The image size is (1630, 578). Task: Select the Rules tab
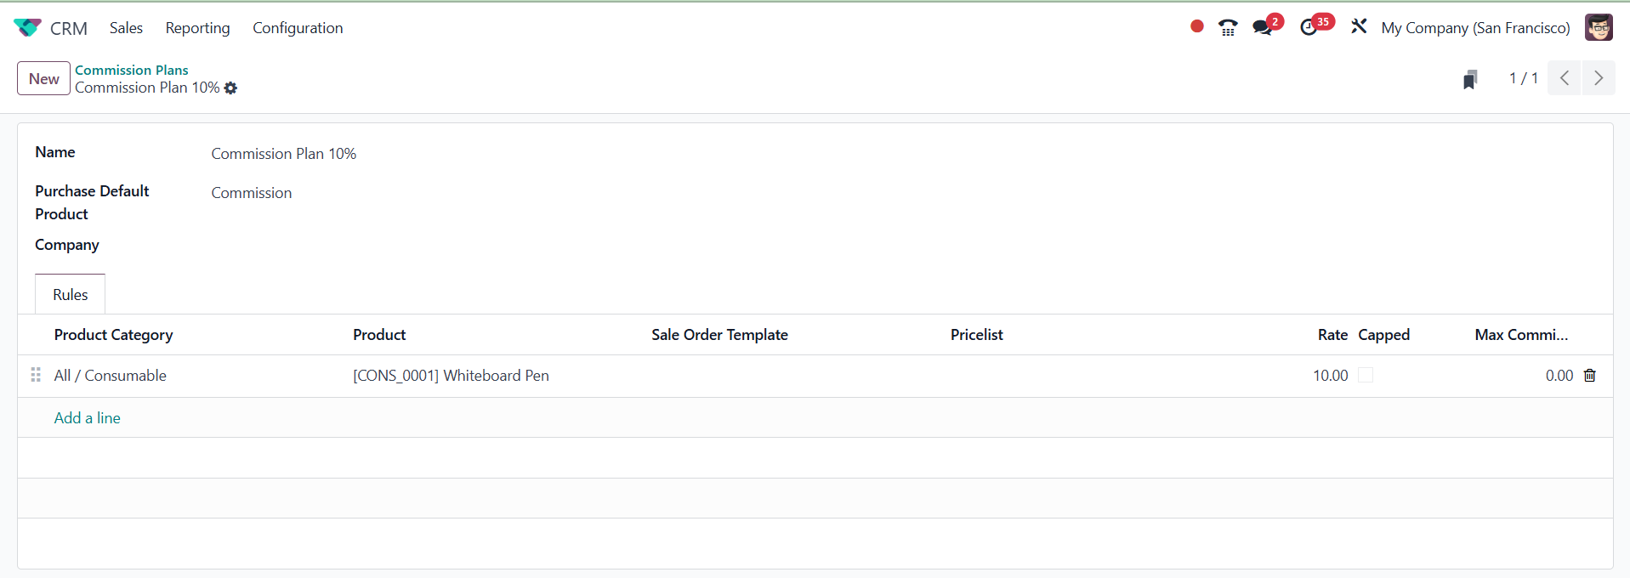pos(71,295)
